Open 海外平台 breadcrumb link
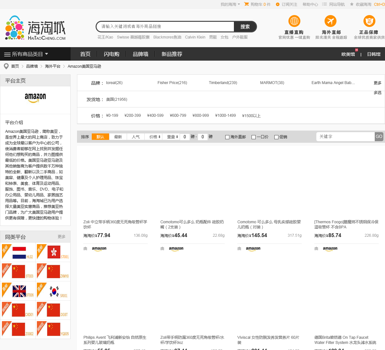Viewport: 385px width, 350px height. pos(53,66)
